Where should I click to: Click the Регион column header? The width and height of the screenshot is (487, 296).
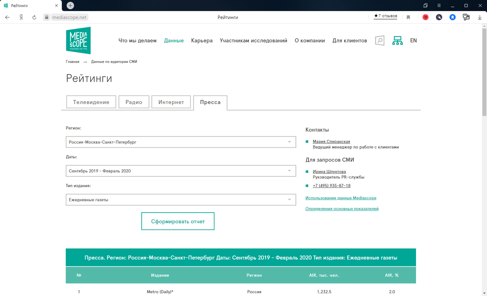(x=254, y=275)
